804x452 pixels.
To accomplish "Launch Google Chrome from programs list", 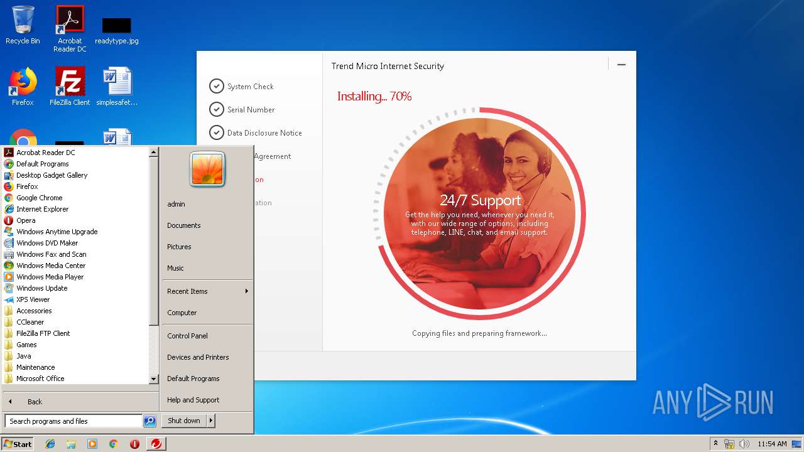I will pyautogui.click(x=76, y=198).
